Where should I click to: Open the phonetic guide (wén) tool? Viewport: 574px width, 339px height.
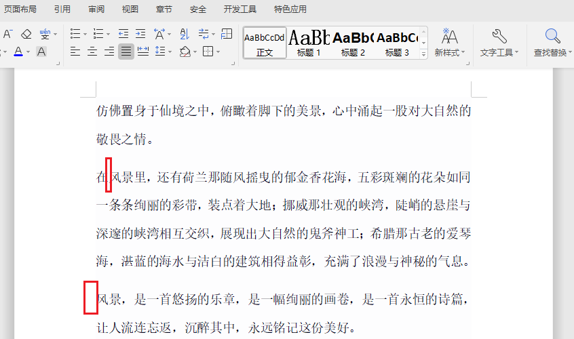point(45,34)
